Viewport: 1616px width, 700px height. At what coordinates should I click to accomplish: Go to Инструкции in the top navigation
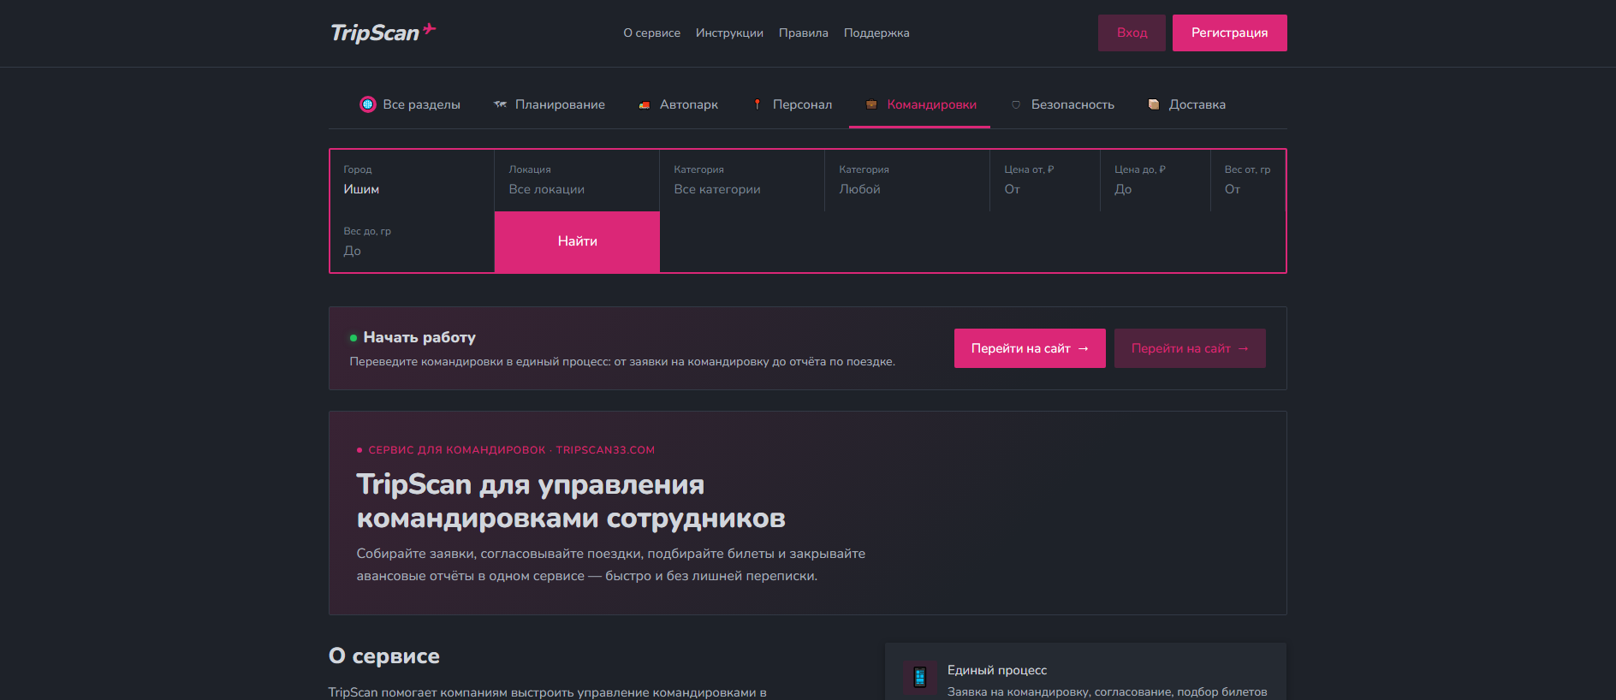pos(729,33)
